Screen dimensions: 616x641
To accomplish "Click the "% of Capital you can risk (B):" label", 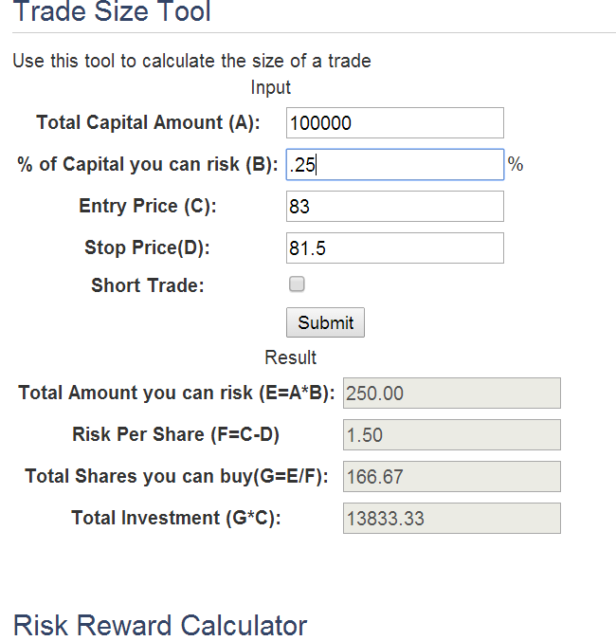I will (x=148, y=164).
